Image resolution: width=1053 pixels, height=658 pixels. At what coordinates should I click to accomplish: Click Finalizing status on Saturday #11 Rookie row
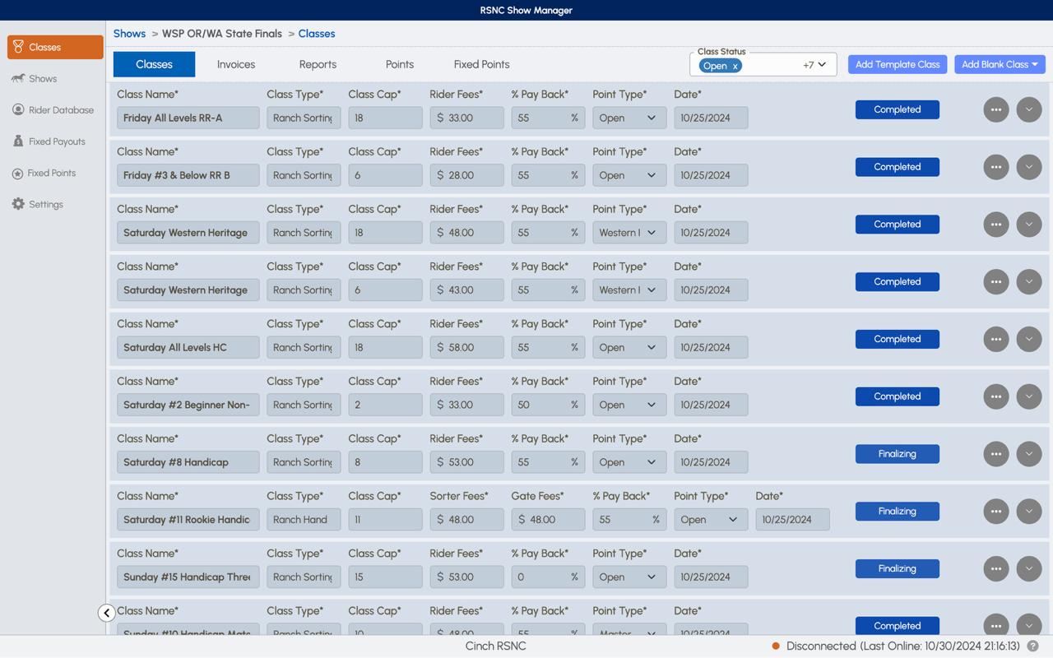(x=897, y=512)
